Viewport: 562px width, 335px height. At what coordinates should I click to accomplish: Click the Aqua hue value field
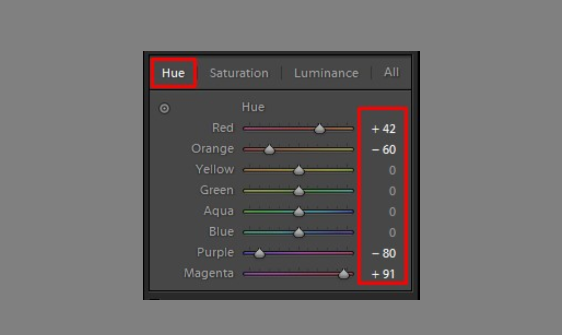(x=392, y=212)
